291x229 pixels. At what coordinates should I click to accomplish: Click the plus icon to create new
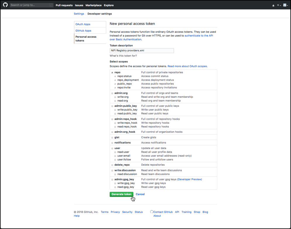[277, 5]
